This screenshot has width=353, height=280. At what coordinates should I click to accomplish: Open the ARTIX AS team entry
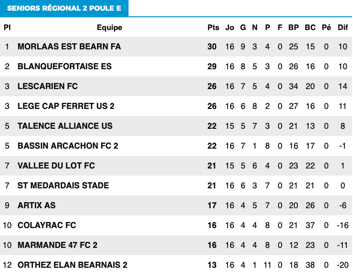[36, 205]
